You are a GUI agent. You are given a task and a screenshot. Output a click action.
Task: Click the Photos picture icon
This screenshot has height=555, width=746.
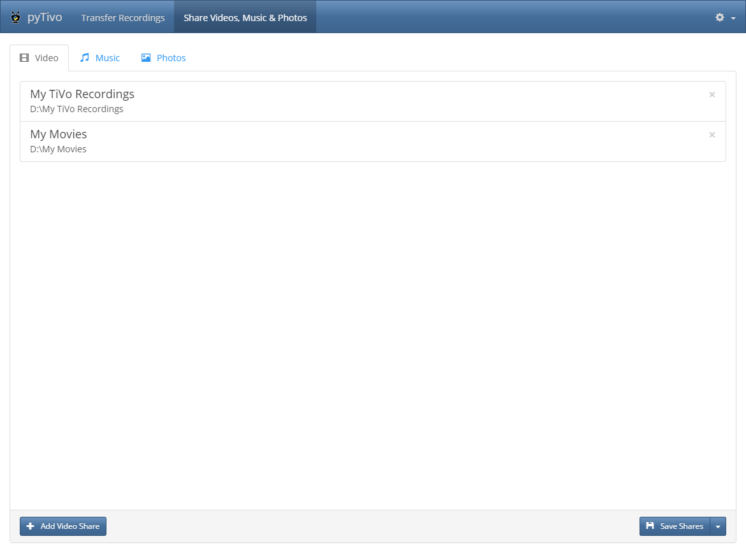pyautogui.click(x=146, y=57)
